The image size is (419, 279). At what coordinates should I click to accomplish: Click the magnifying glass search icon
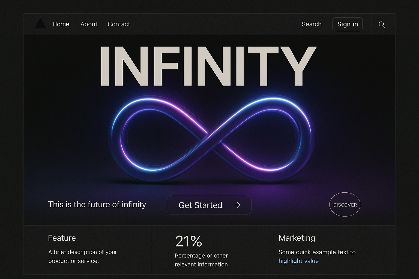[382, 25]
